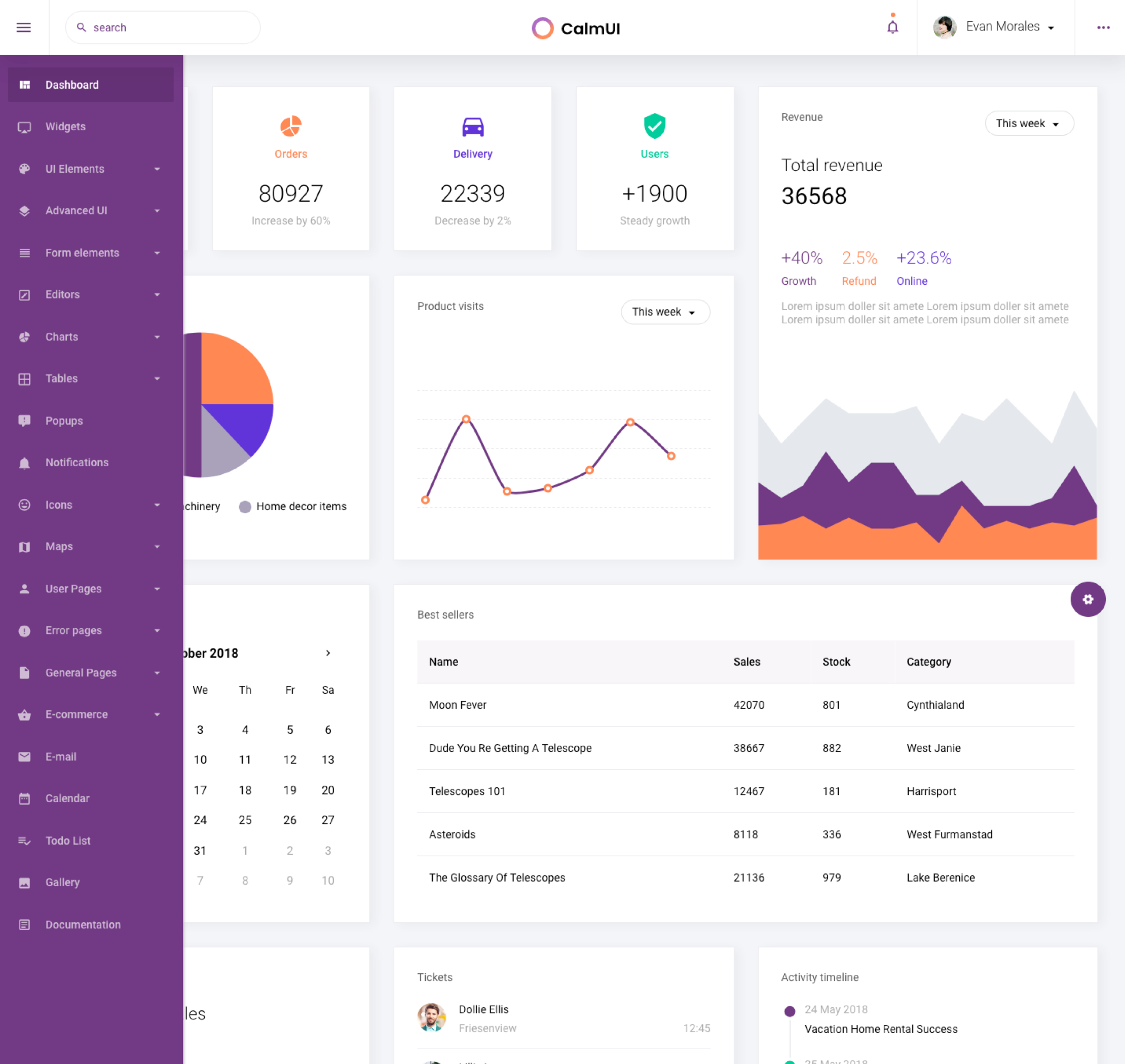Click the Users shield check icon

(x=654, y=125)
